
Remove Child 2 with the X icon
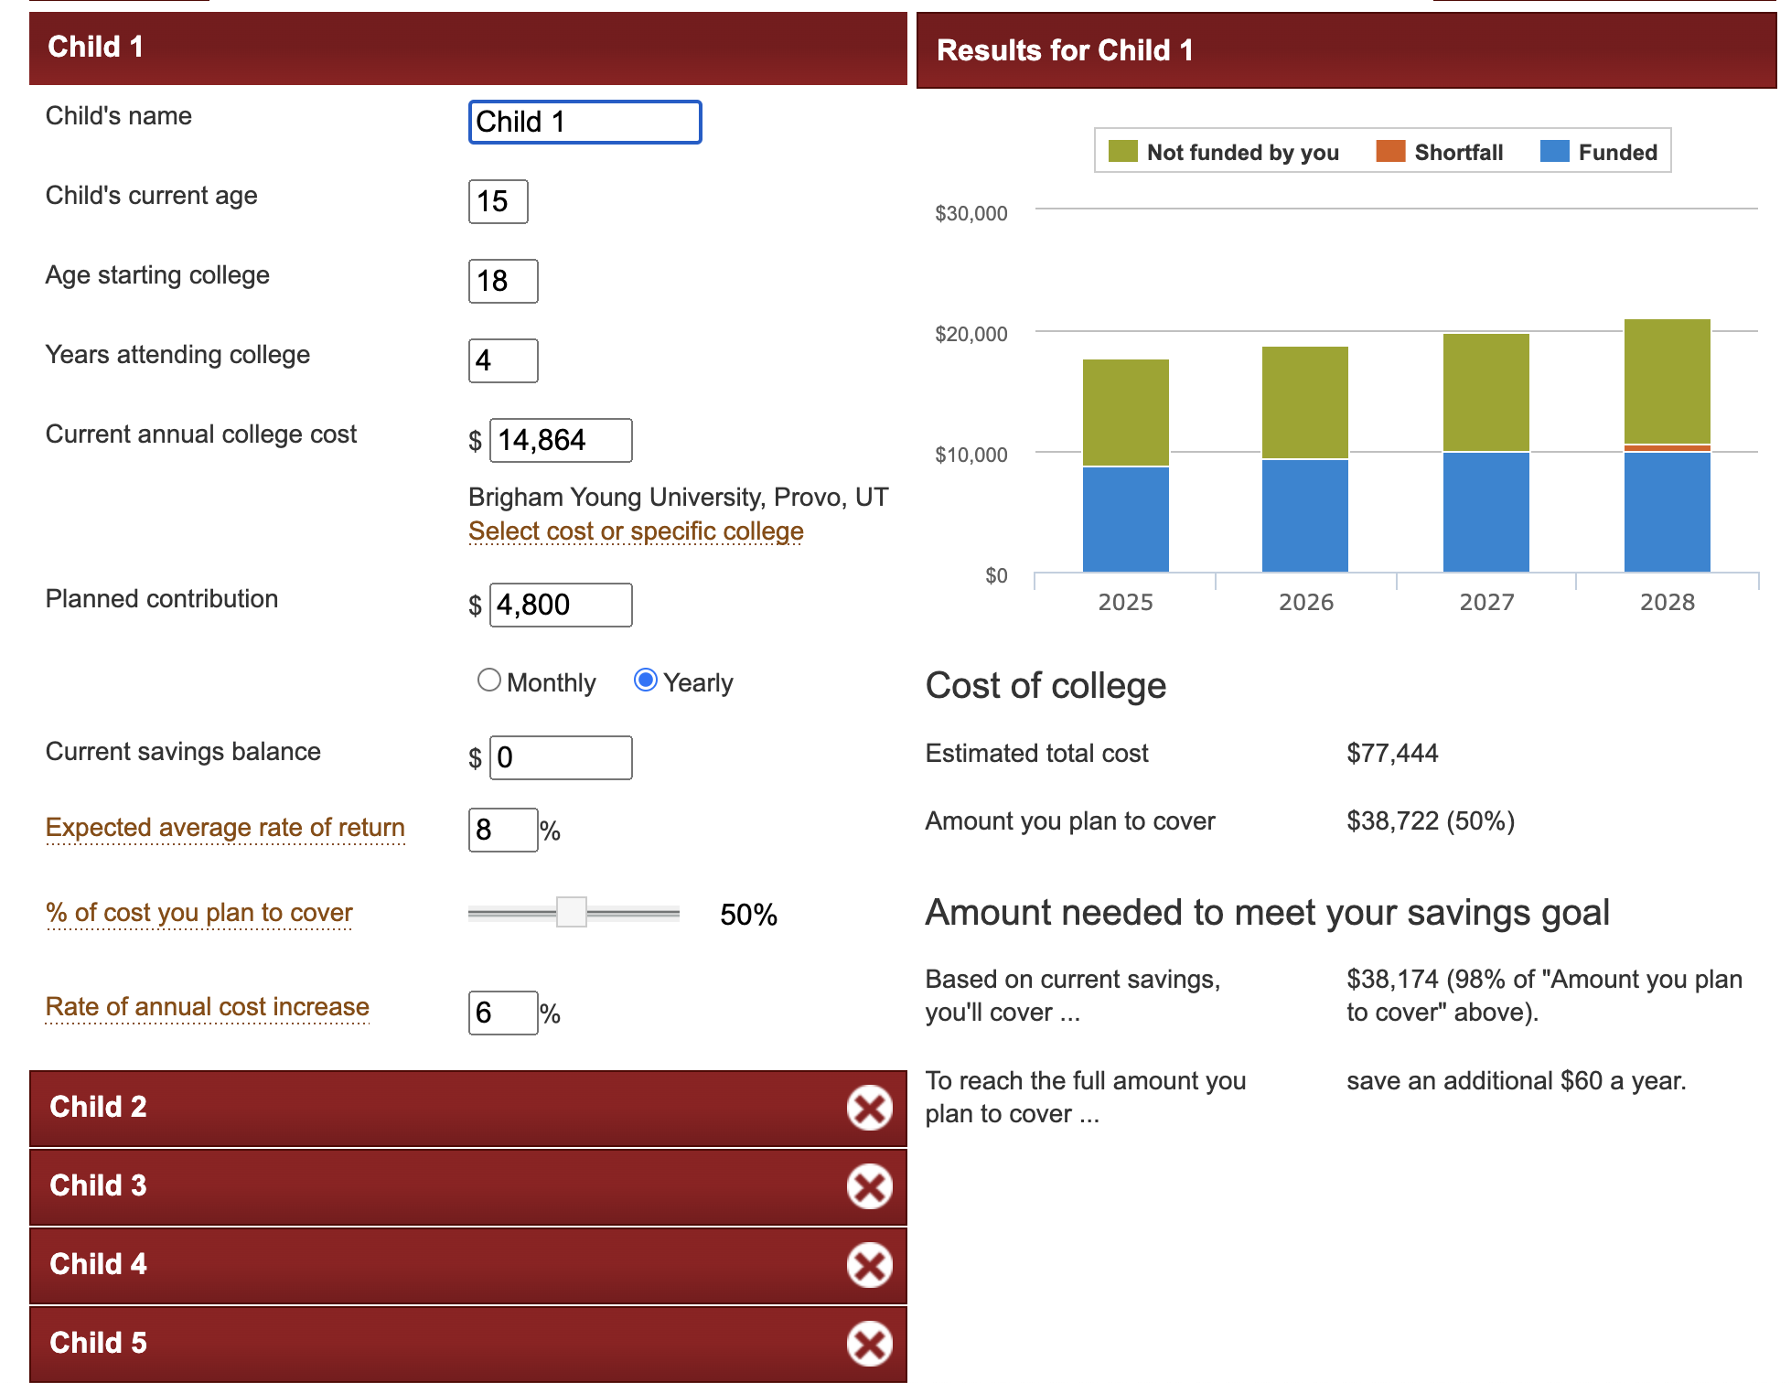pyautogui.click(x=869, y=1109)
